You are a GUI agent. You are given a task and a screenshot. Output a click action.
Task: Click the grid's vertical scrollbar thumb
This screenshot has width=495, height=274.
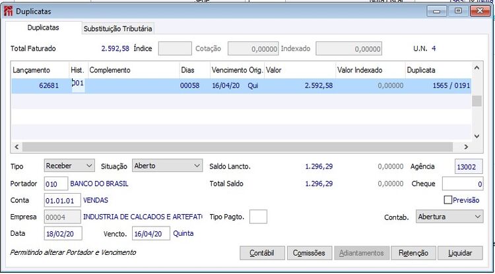(477, 101)
